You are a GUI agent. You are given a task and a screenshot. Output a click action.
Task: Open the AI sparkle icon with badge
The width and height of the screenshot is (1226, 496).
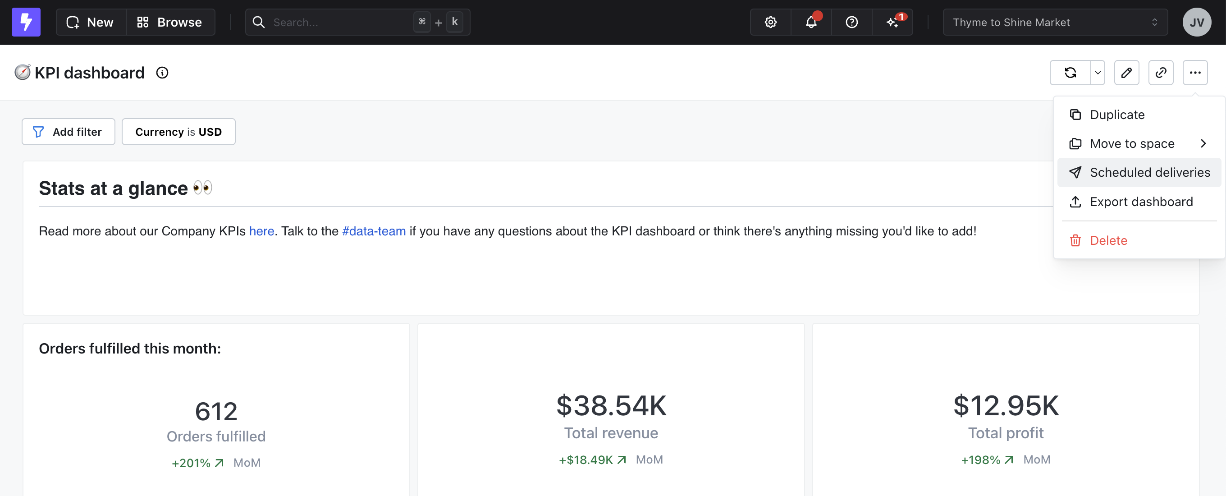pos(892,22)
